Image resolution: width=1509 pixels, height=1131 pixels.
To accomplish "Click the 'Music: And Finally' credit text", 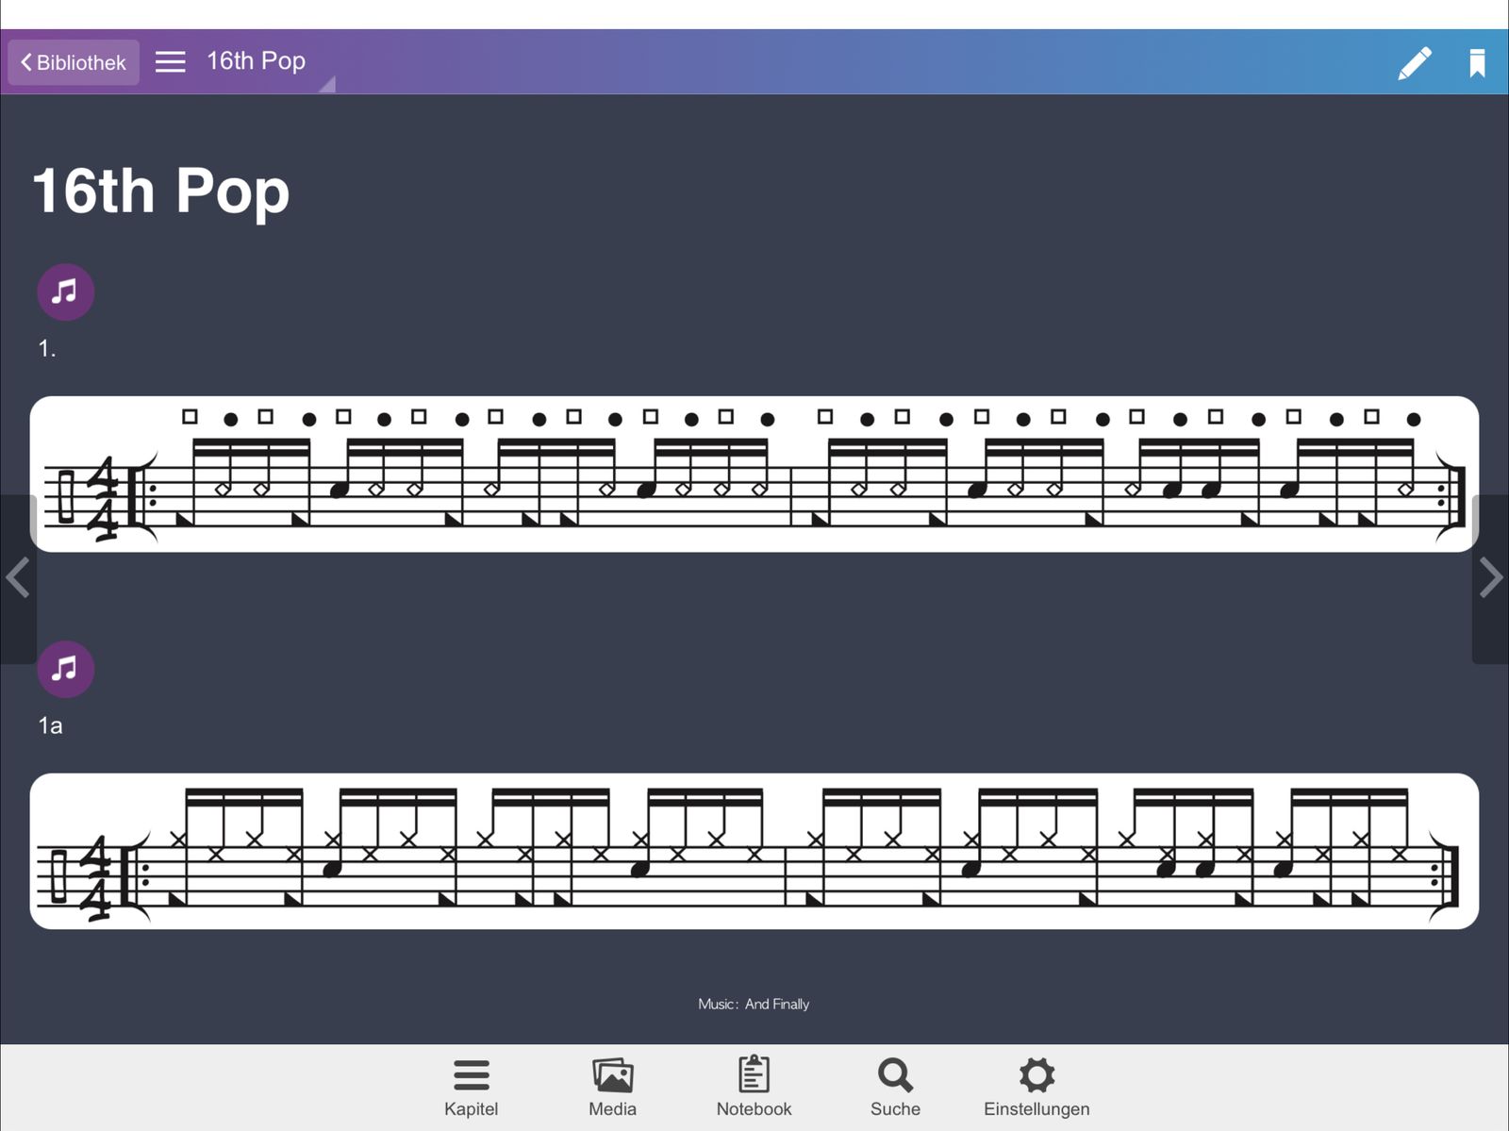I will (754, 1004).
